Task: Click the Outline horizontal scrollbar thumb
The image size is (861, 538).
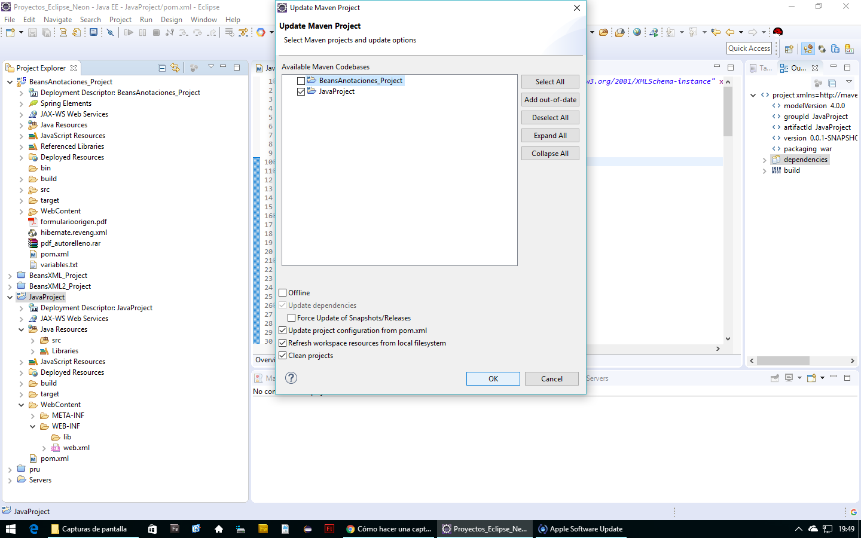Action: tap(783, 361)
